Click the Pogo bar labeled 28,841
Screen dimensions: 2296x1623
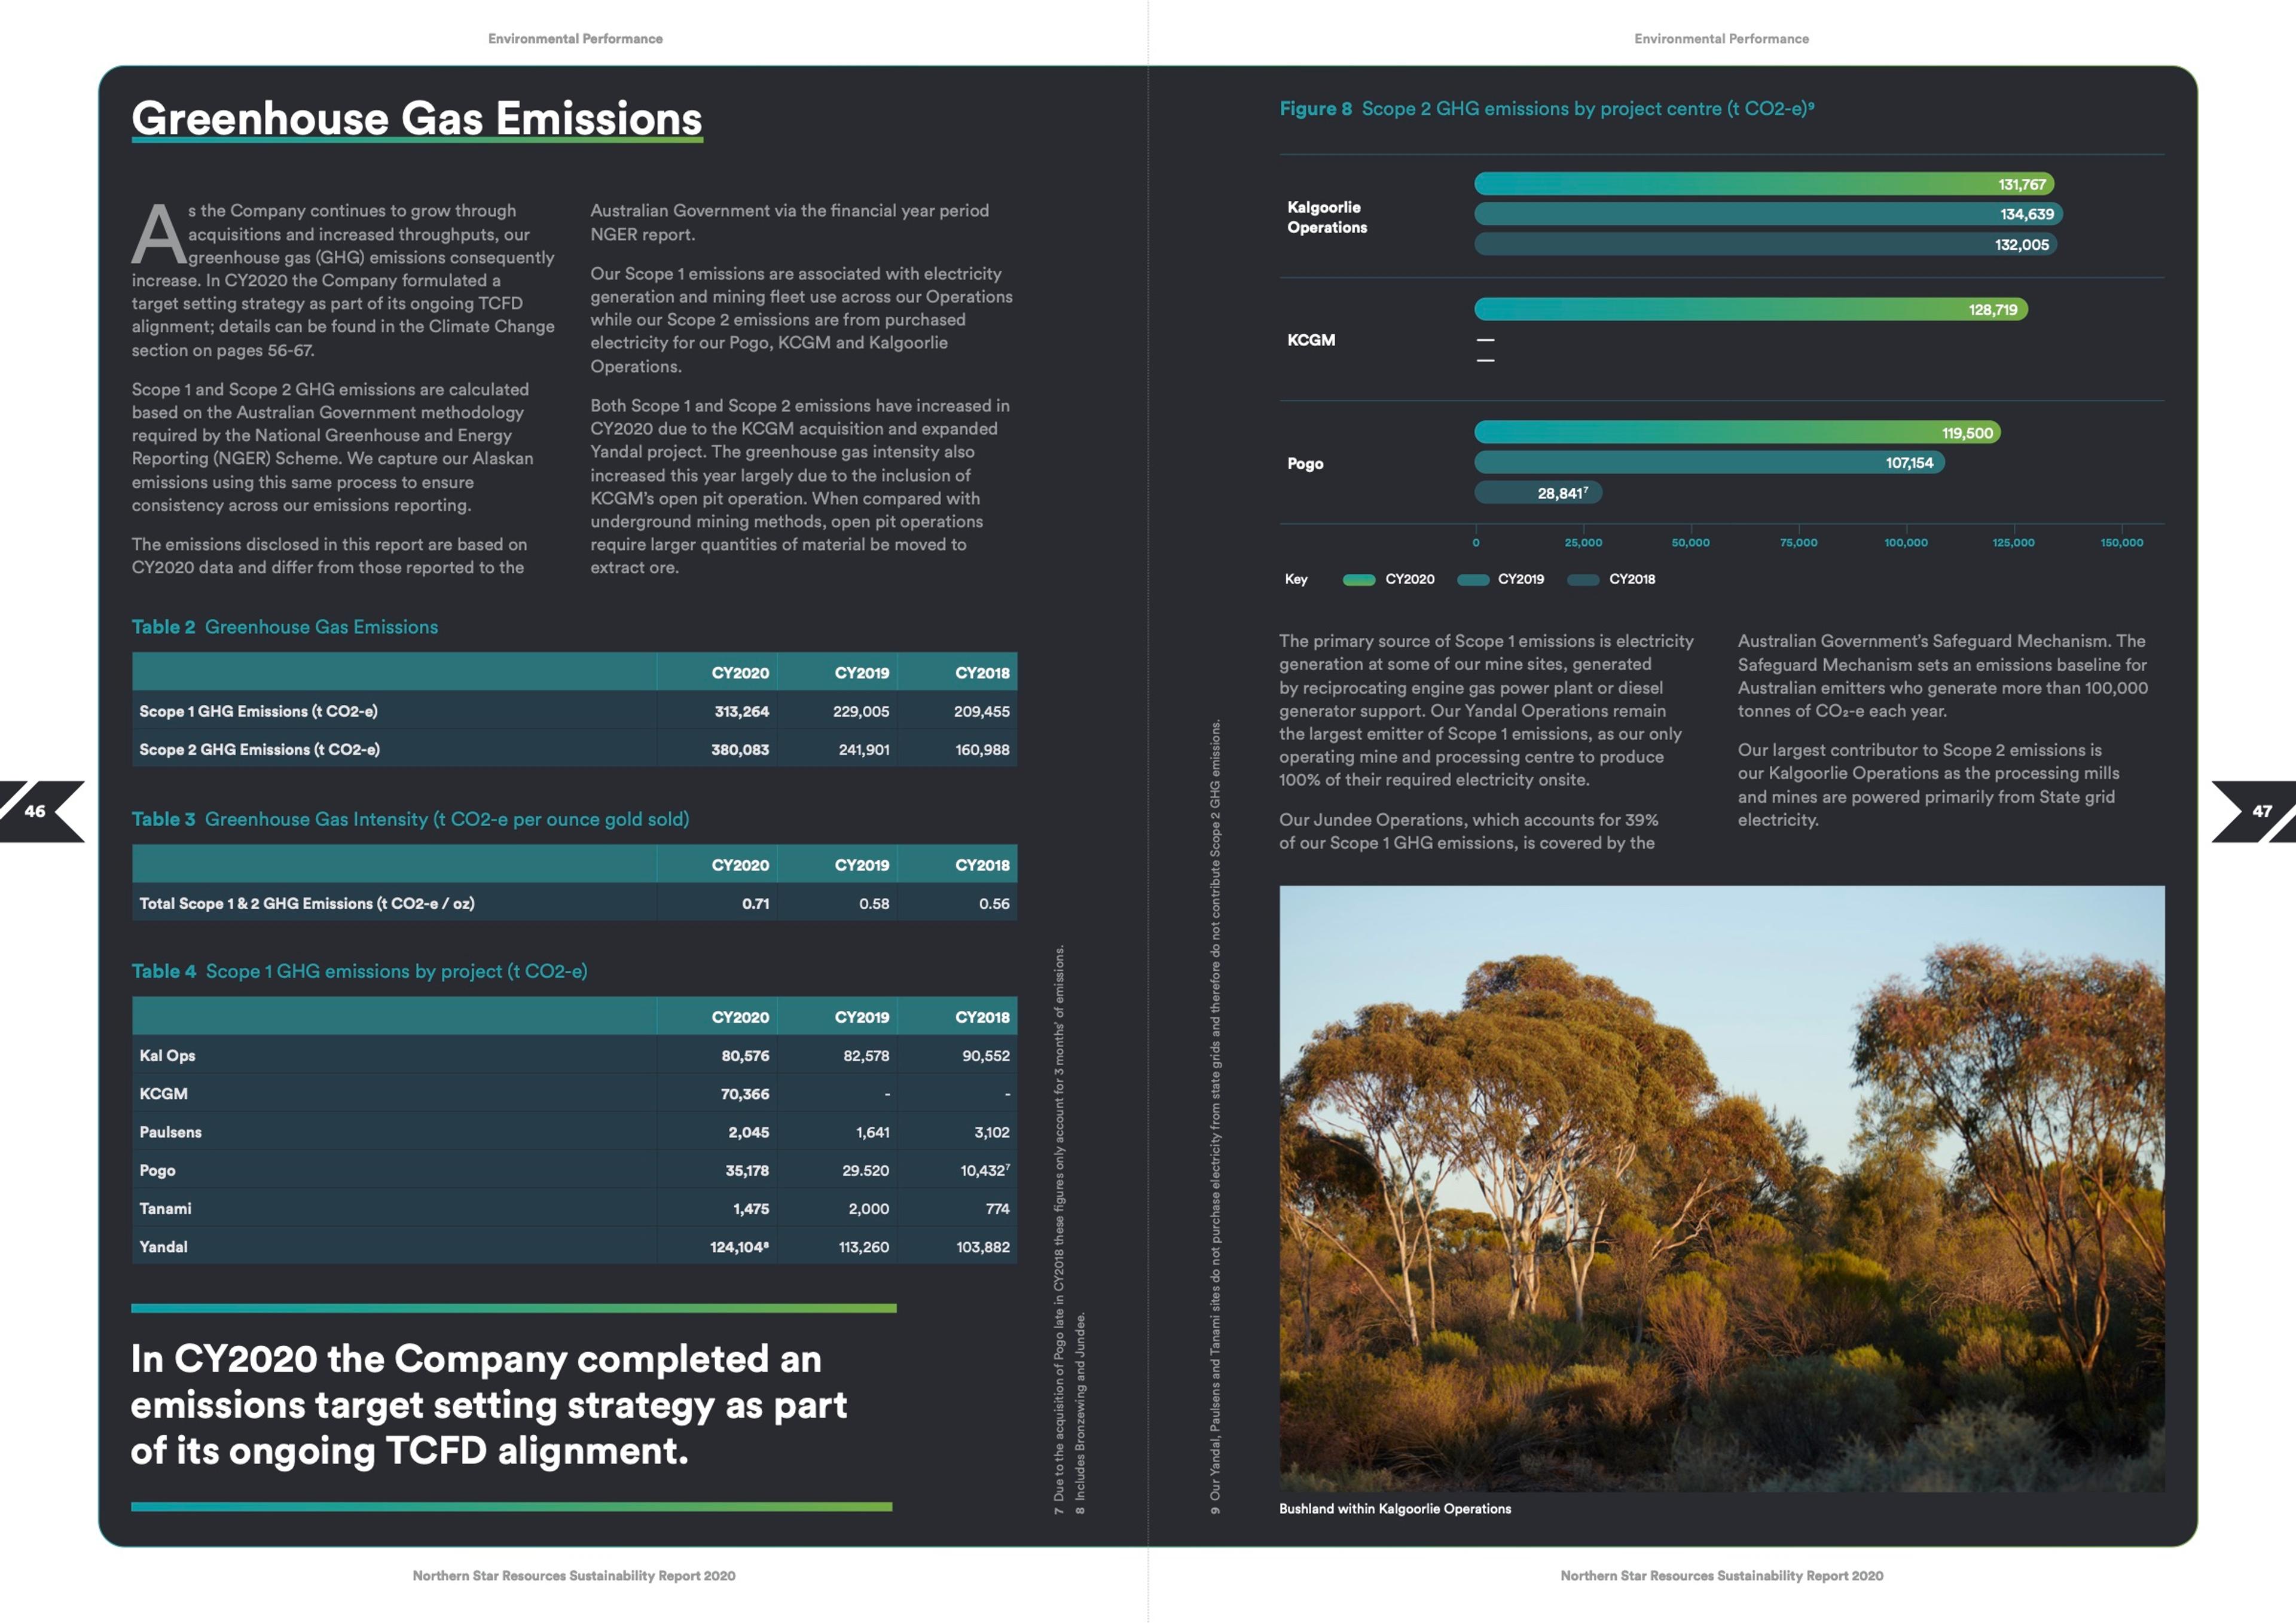(1538, 492)
